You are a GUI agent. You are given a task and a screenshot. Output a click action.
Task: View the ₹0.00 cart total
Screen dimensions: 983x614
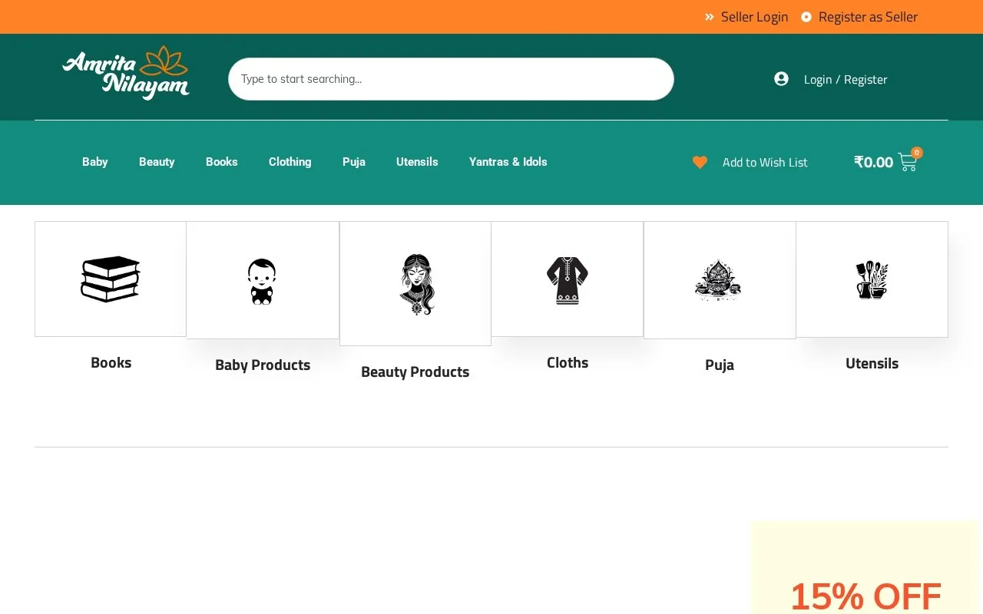[873, 162]
